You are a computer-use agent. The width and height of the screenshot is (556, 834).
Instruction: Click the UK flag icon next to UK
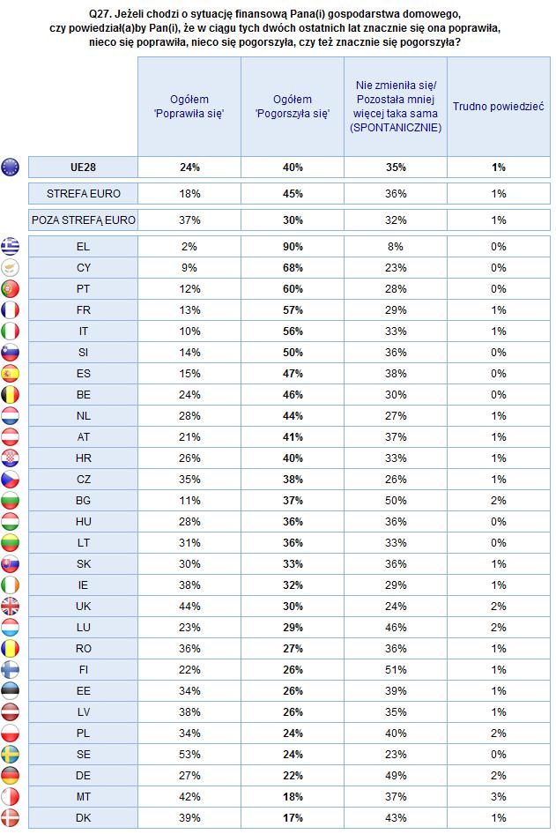click(10, 606)
